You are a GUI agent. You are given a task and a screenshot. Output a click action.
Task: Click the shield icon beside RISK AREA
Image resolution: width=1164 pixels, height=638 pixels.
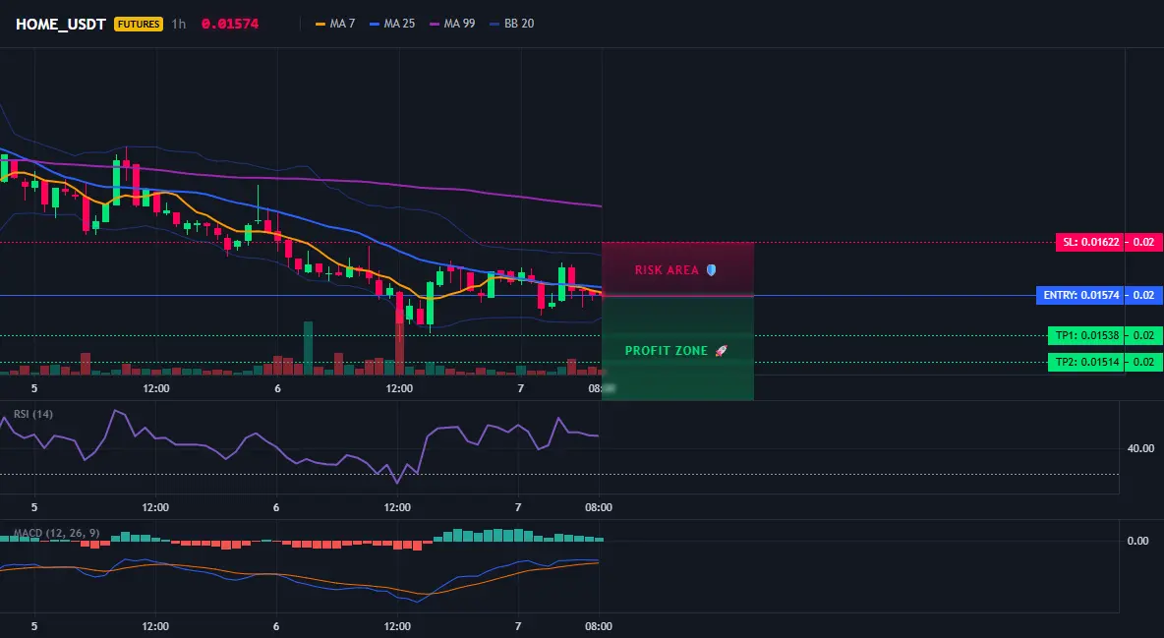click(x=711, y=270)
